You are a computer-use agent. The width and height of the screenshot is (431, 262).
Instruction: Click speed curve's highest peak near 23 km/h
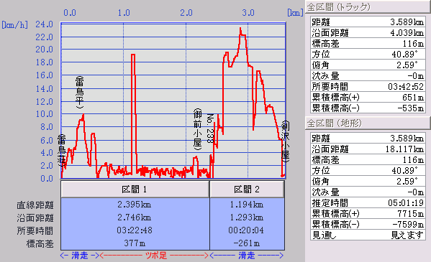pyautogui.click(x=240, y=28)
